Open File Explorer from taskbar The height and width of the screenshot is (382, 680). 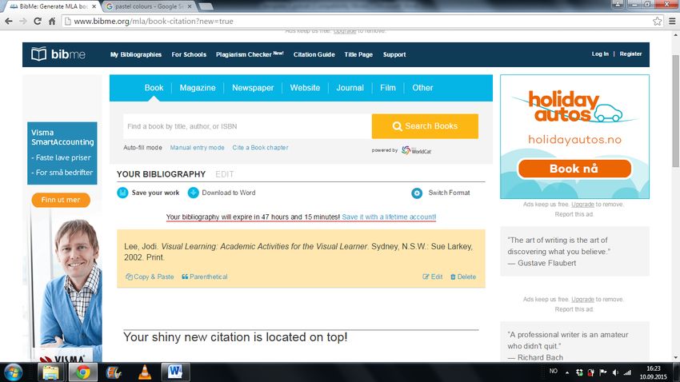[50, 372]
